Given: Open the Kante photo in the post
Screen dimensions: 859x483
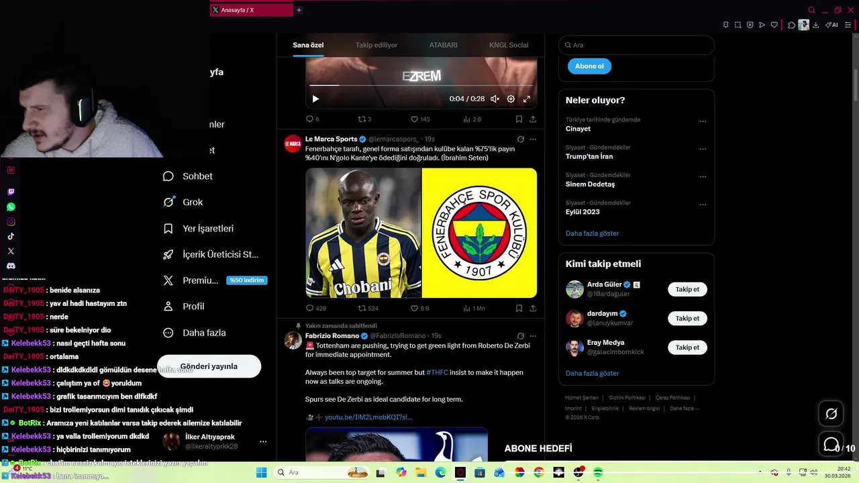Looking at the screenshot, I should pos(363,233).
